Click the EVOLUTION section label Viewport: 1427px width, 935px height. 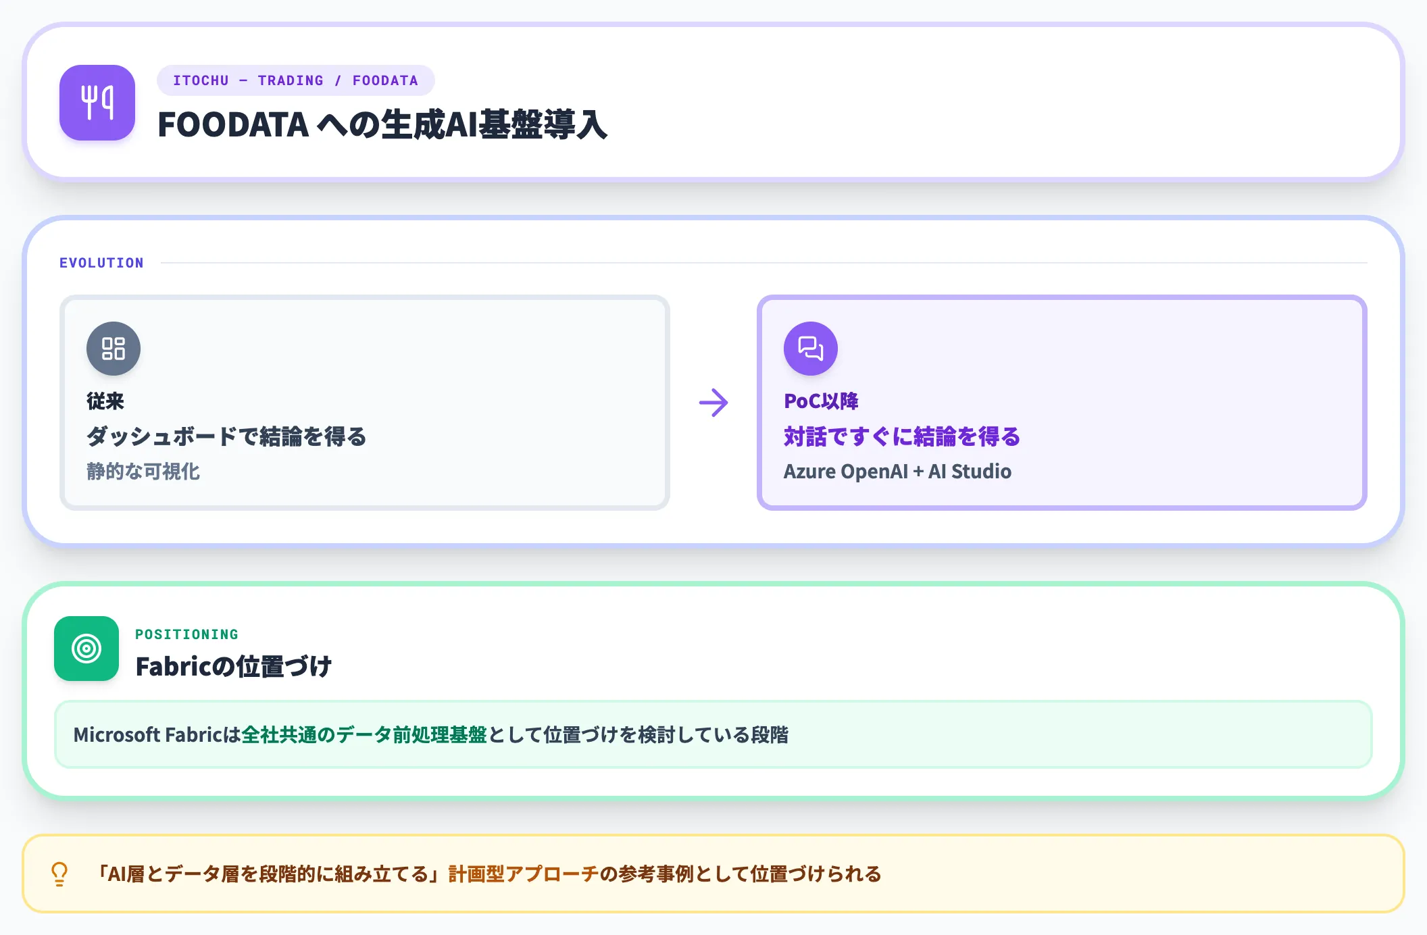[x=101, y=263]
